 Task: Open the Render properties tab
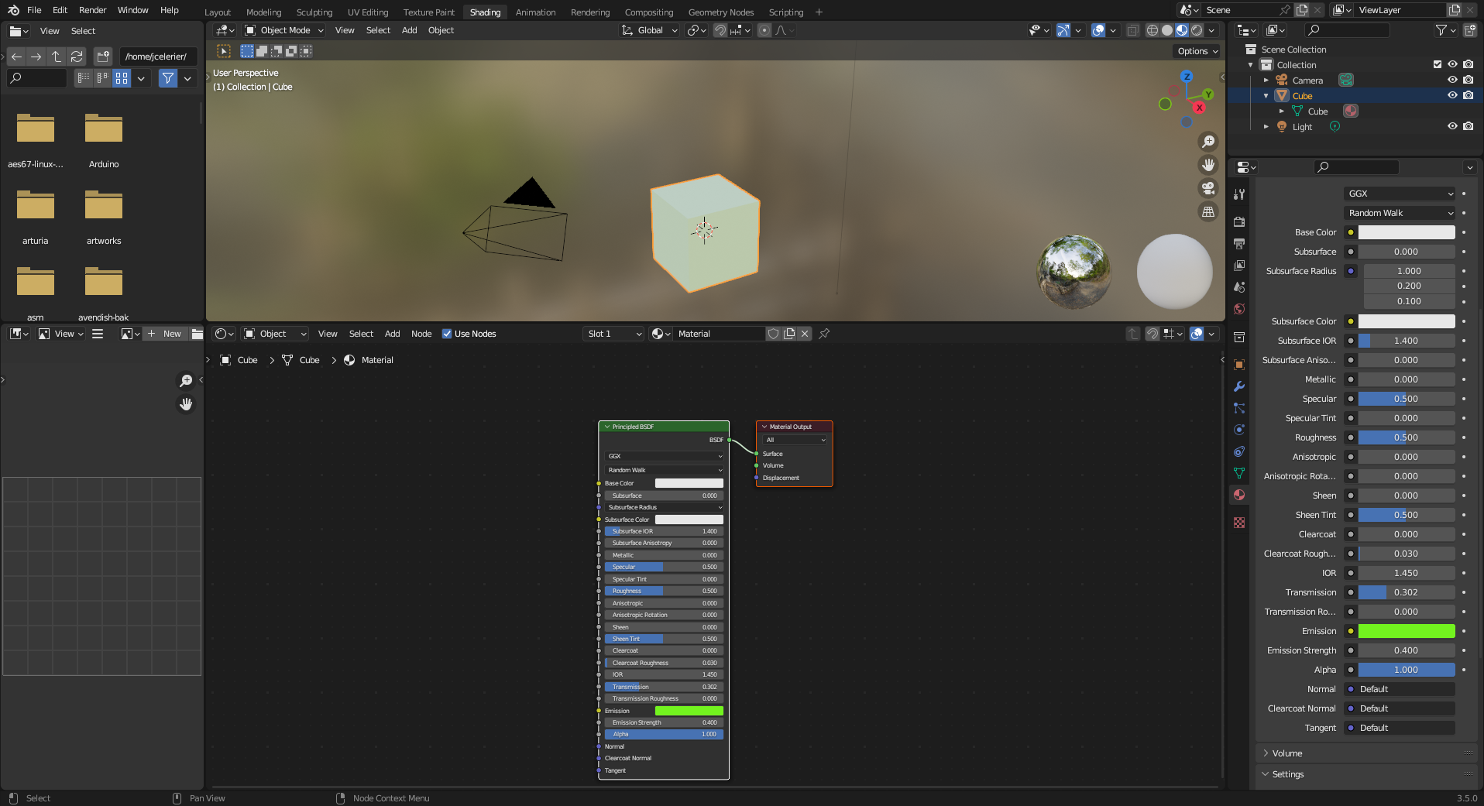(x=1239, y=222)
